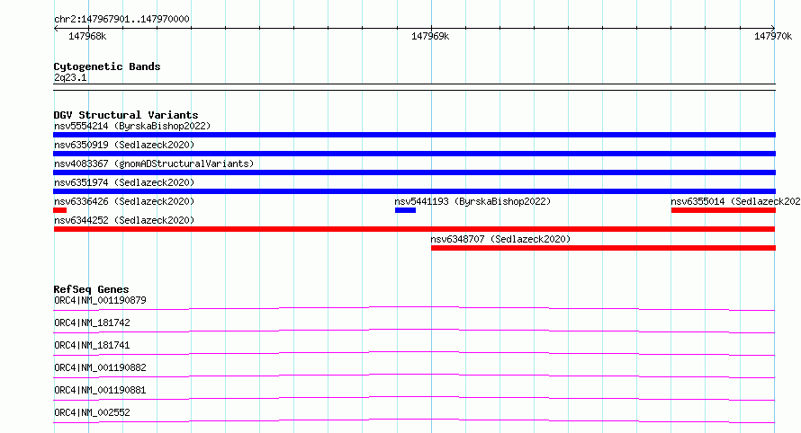801x433 pixels.
Task: Open variant label nsv6336426 (Sedlazeck2020)
Action: (x=124, y=201)
